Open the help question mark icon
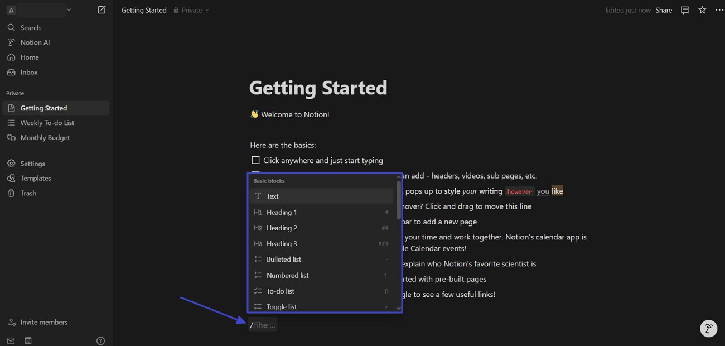The width and height of the screenshot is (725, 346). pyautogui.click(x=100, y=340)
